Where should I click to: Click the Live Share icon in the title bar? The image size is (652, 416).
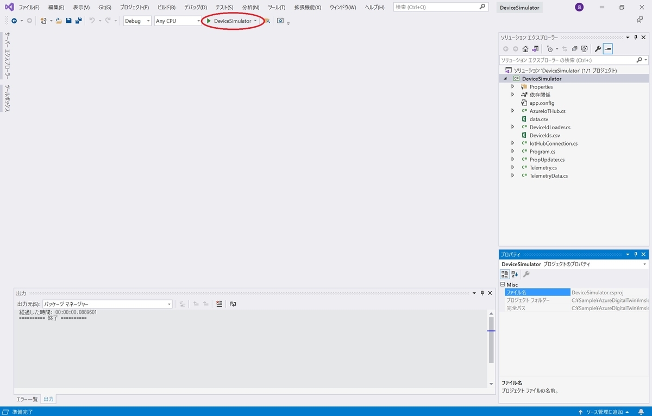pyautogui.click(x=640, y=20)
